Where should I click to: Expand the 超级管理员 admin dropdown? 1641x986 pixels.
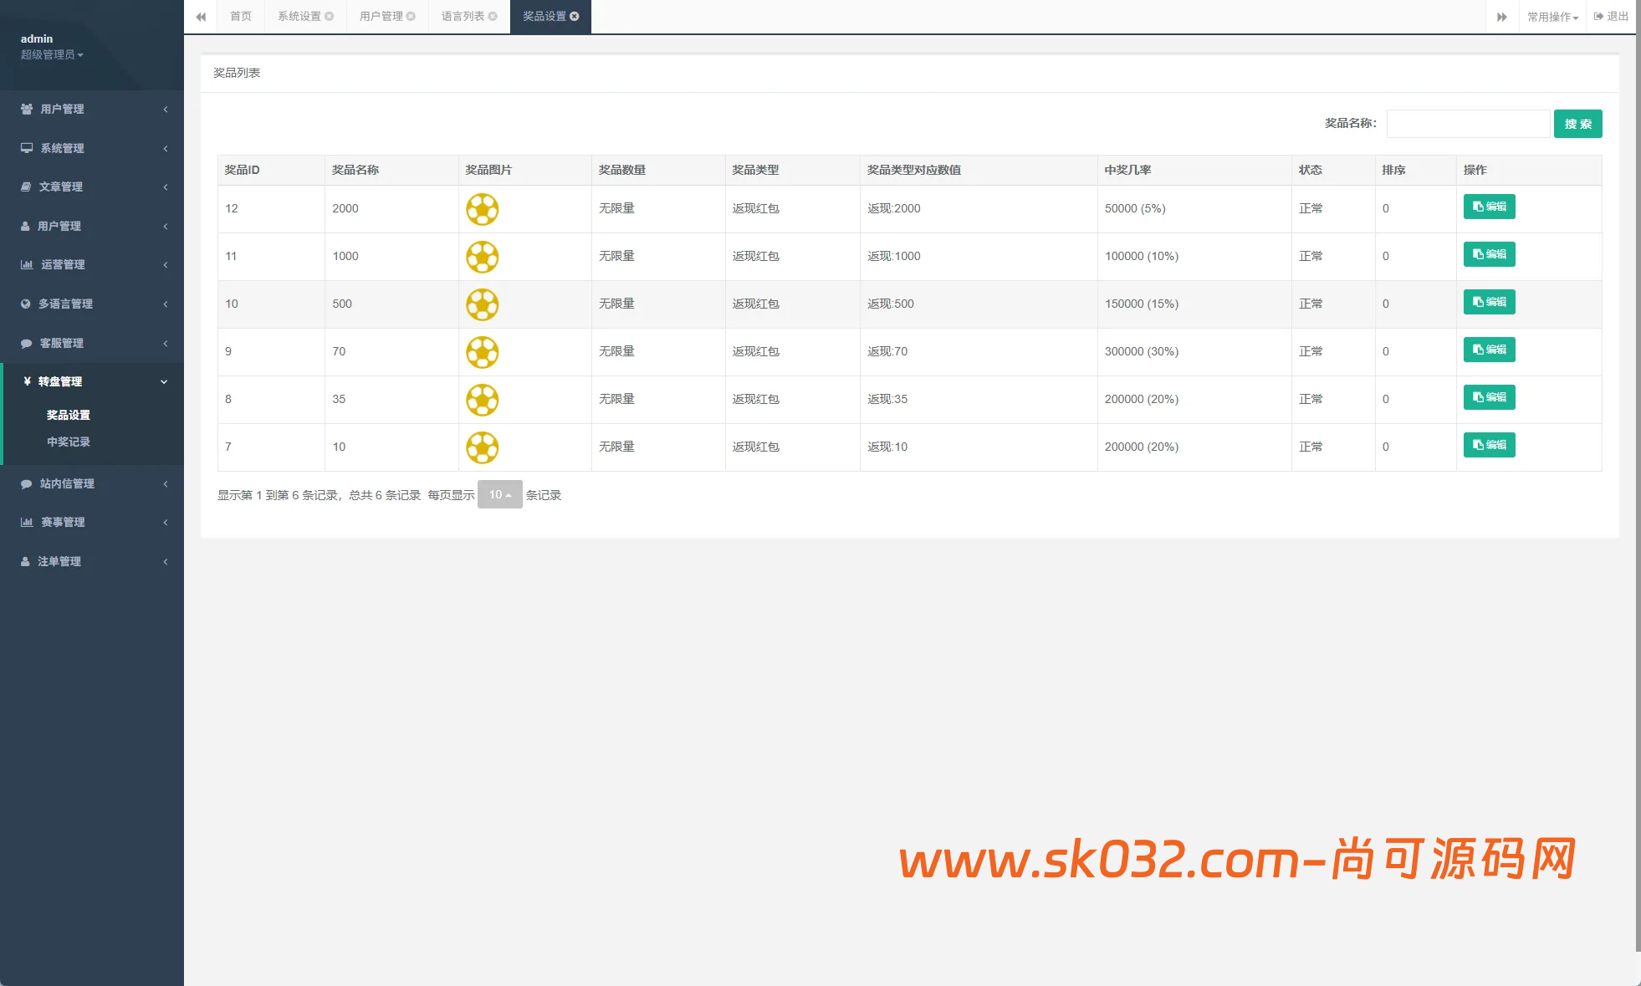coord(52,55)
